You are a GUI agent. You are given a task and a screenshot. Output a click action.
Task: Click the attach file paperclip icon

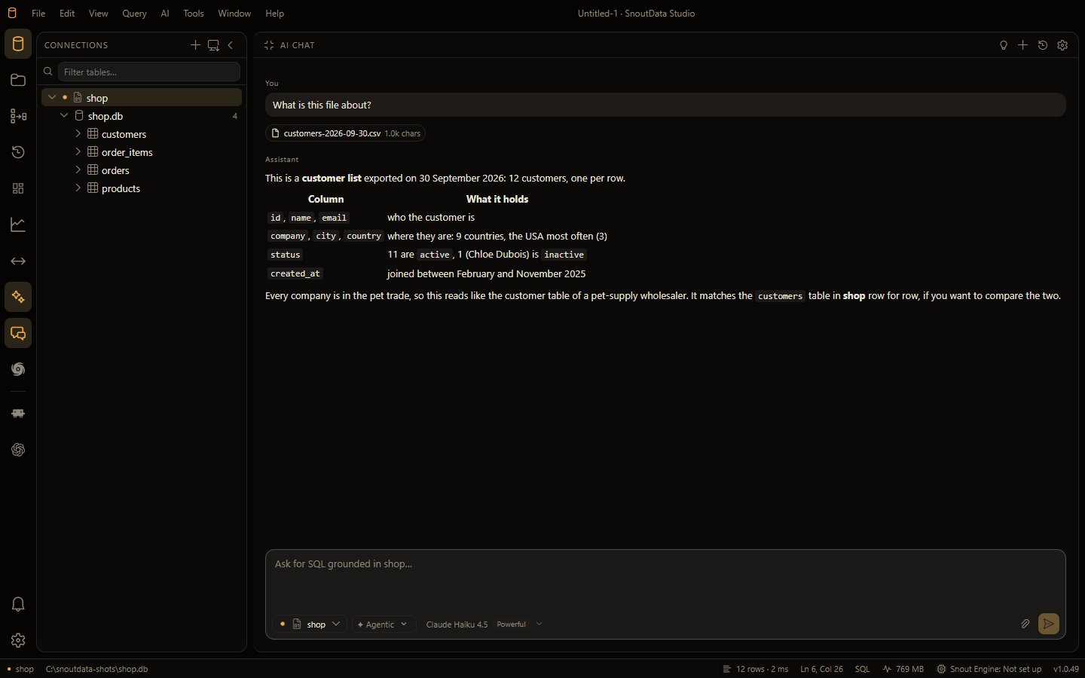(1025, 624)
